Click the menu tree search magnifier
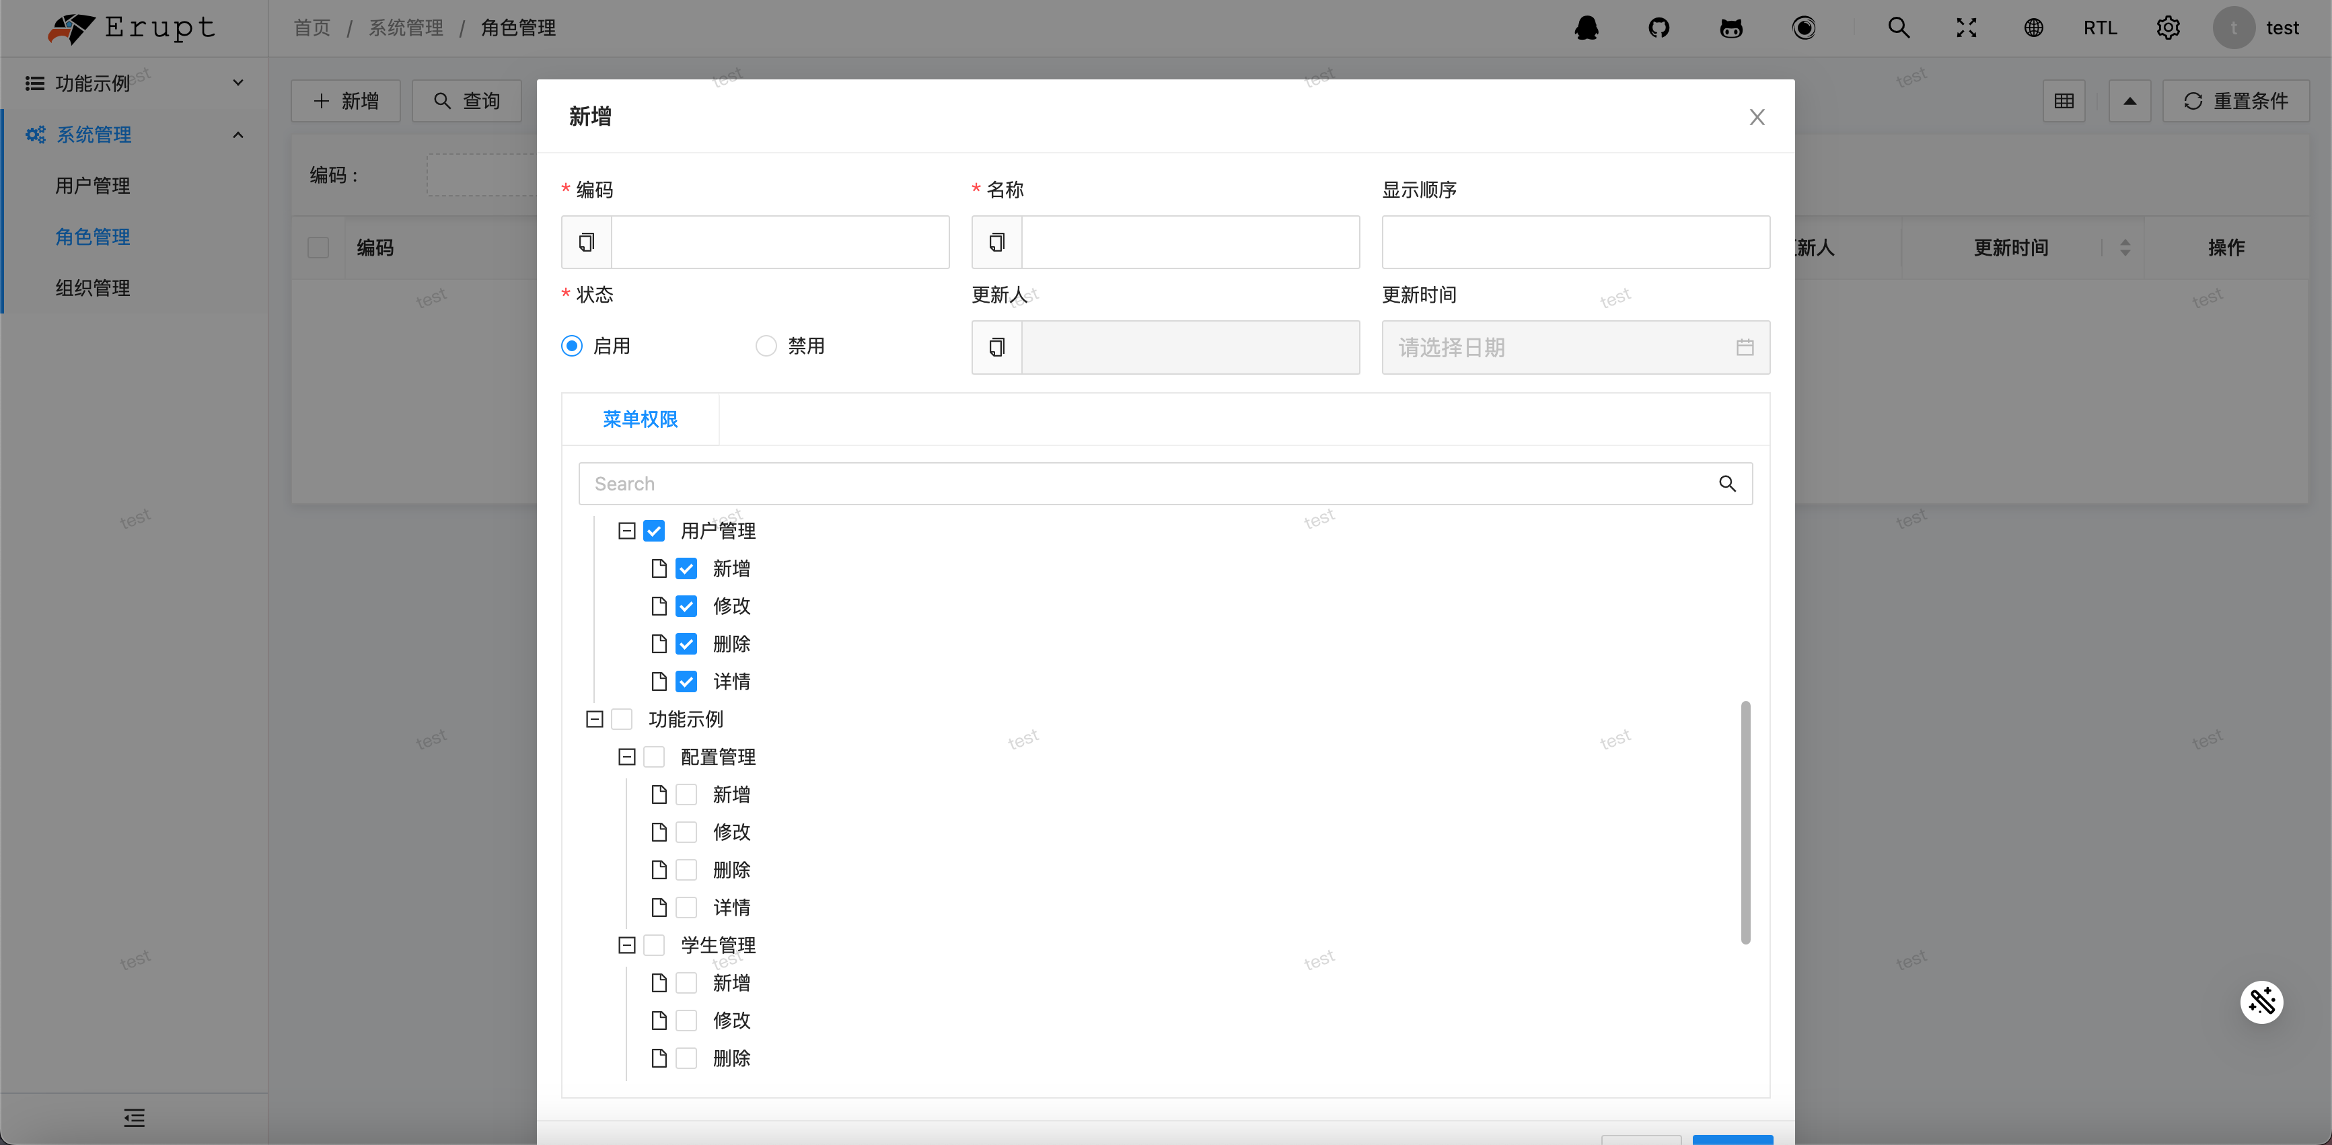 (1727, 484)
